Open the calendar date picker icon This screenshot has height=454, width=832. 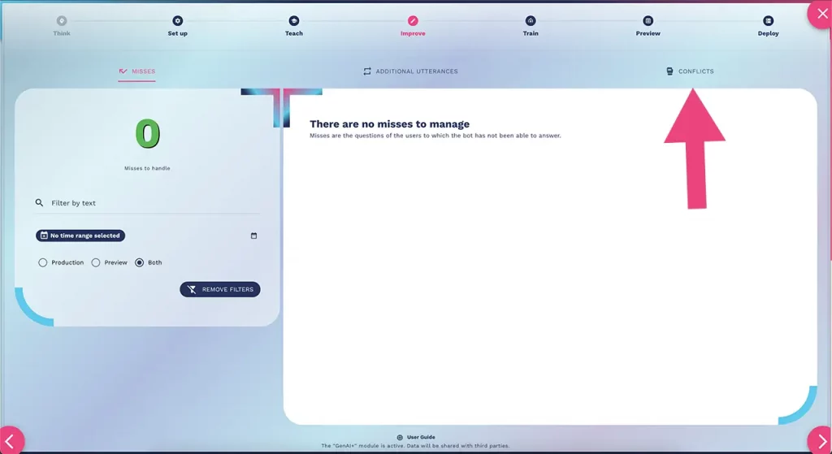coord(253,236)
